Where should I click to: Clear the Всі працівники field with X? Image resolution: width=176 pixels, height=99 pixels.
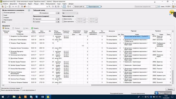pyautogui.click(x=59, y=13)
